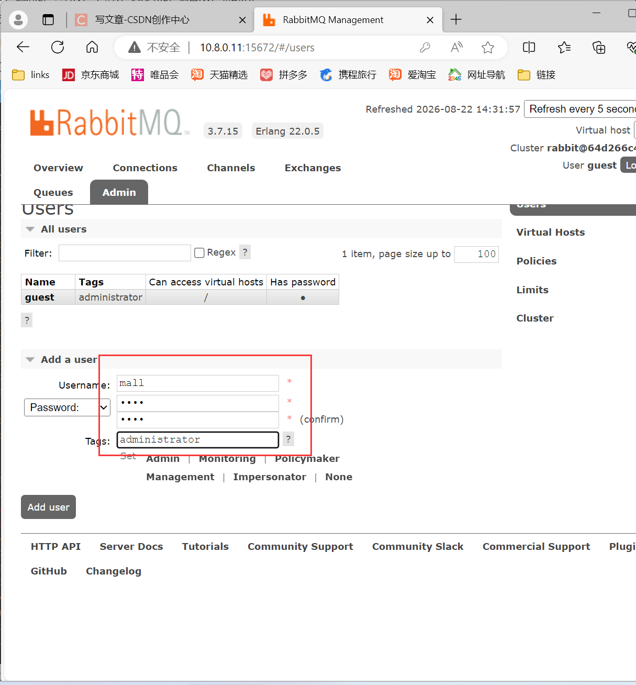Open collections icon
Image resolution: width=636 pixels, height=685 pixels.
599,48
